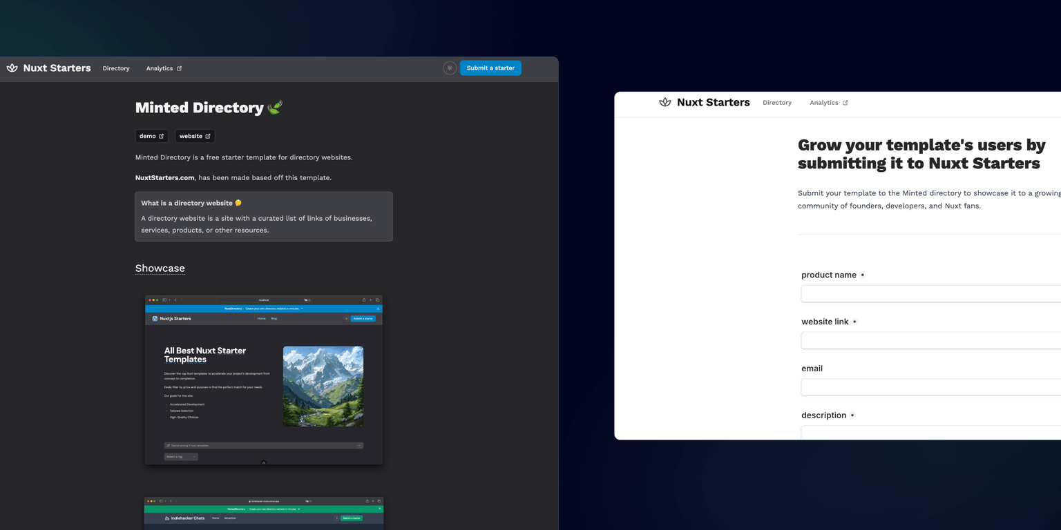Click external-link icon beside dark Analytics
Viewport: 1061px width, 530px height.
click(180, 68)
